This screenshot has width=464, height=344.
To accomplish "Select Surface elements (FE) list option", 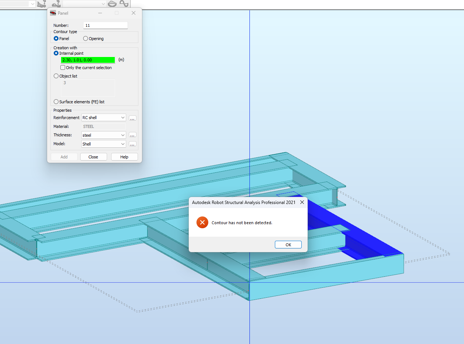I will tap(56, 101).
